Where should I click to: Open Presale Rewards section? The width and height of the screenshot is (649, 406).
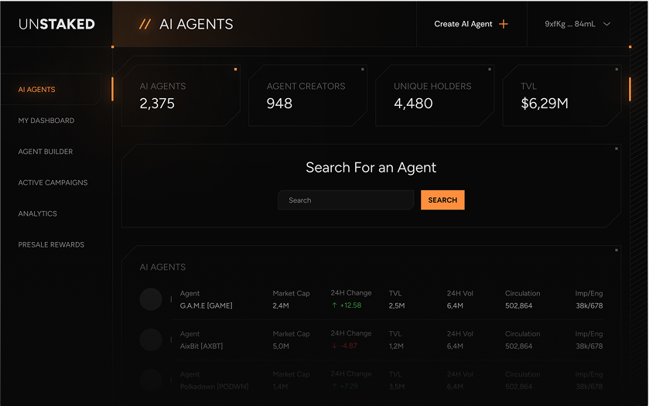(x=51, y=244)
